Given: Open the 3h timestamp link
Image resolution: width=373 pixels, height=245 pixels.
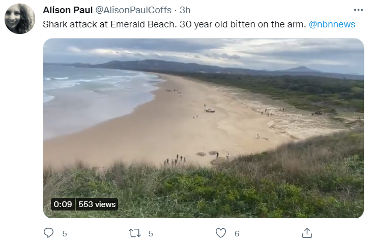Looking at the screenshot, I should pyautogui.click(x=185, y=10).
